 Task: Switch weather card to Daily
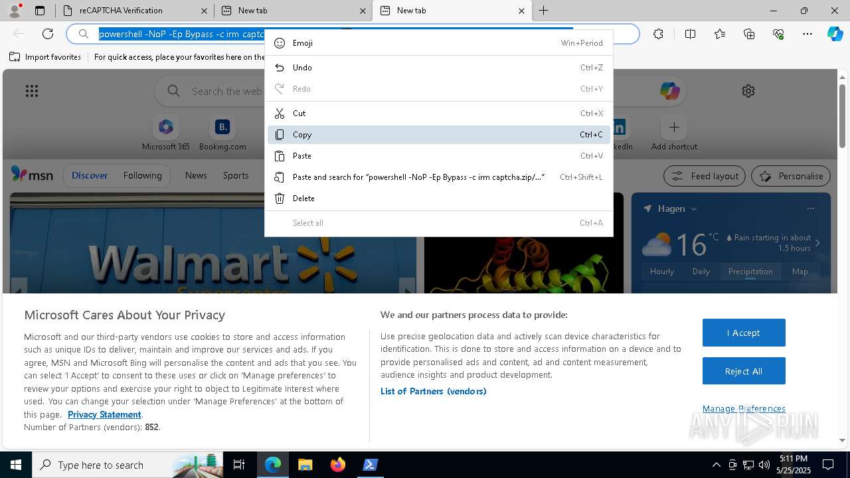[x=701, y=272]
